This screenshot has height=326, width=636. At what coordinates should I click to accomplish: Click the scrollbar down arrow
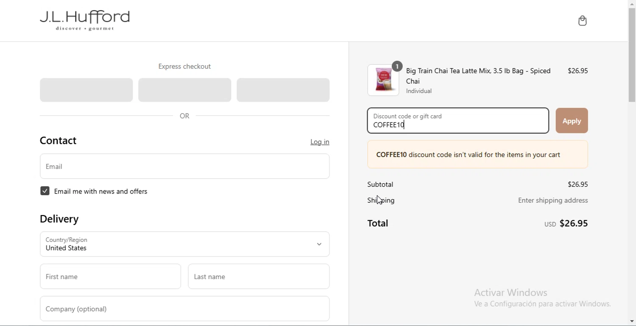(x=632, y=322)
